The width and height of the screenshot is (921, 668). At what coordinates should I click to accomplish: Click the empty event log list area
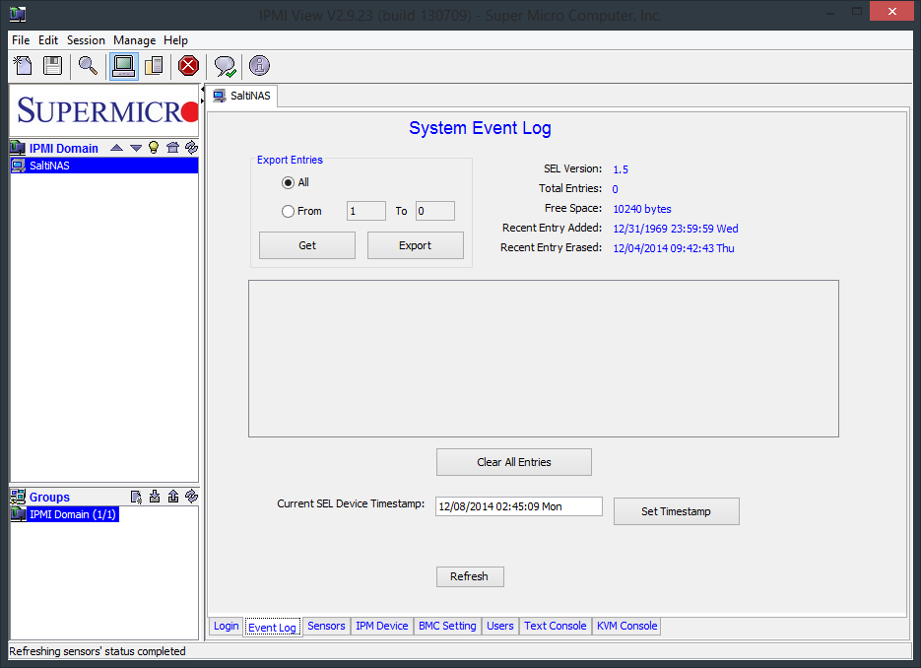point(544,359)
